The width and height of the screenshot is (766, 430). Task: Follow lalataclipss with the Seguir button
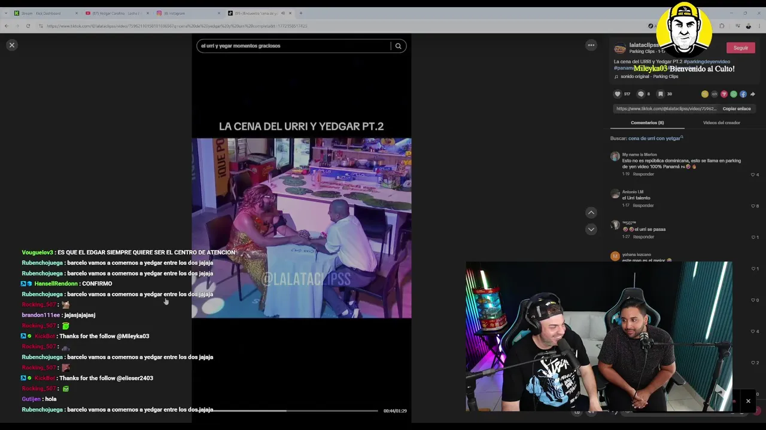pos(740,48)
